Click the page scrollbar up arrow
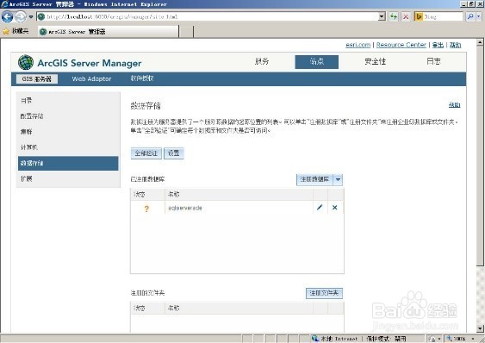 click(x=480, y=42)
